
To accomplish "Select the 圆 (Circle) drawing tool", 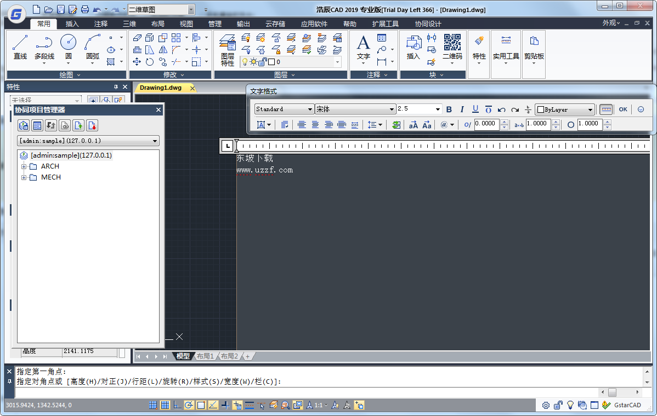I will [69, 47].
